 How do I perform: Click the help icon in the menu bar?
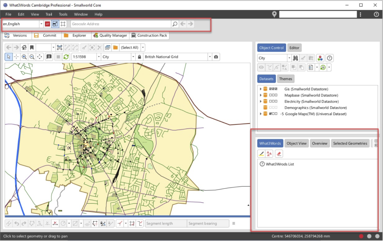376,14
